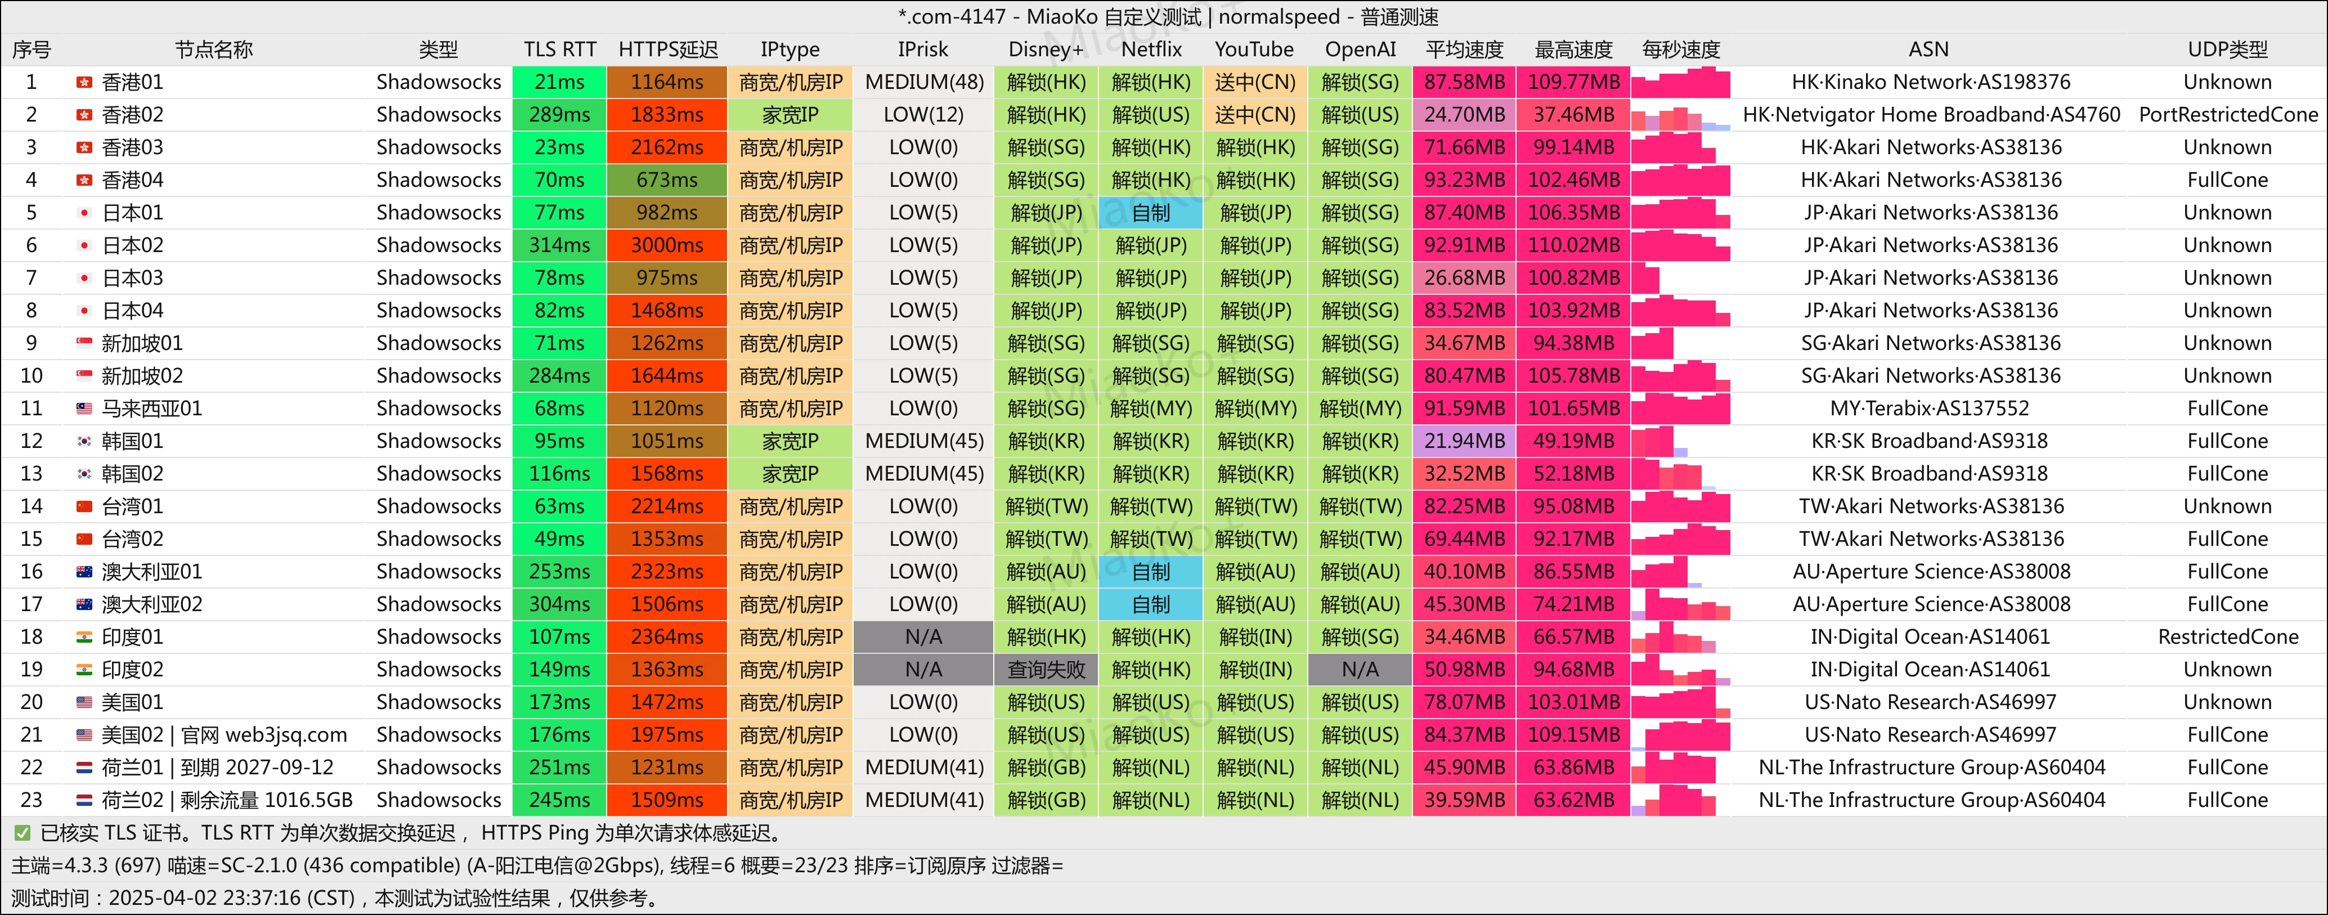Click the gray 查询失败 Disney+ cell for 印度02

click(1046, 670)
